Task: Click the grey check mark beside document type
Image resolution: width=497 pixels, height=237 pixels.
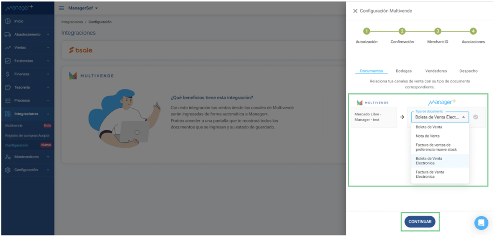Action: coord(475,117)
